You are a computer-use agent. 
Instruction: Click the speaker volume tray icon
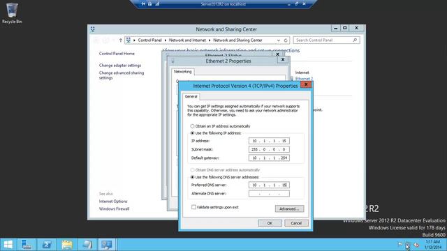coord(416,245)
